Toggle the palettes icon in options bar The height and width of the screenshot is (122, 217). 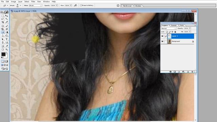tap(118, 5)
